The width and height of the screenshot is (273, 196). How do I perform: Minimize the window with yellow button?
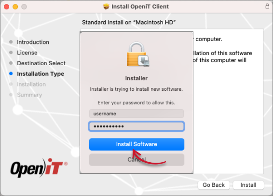click(x=15, y=7)
